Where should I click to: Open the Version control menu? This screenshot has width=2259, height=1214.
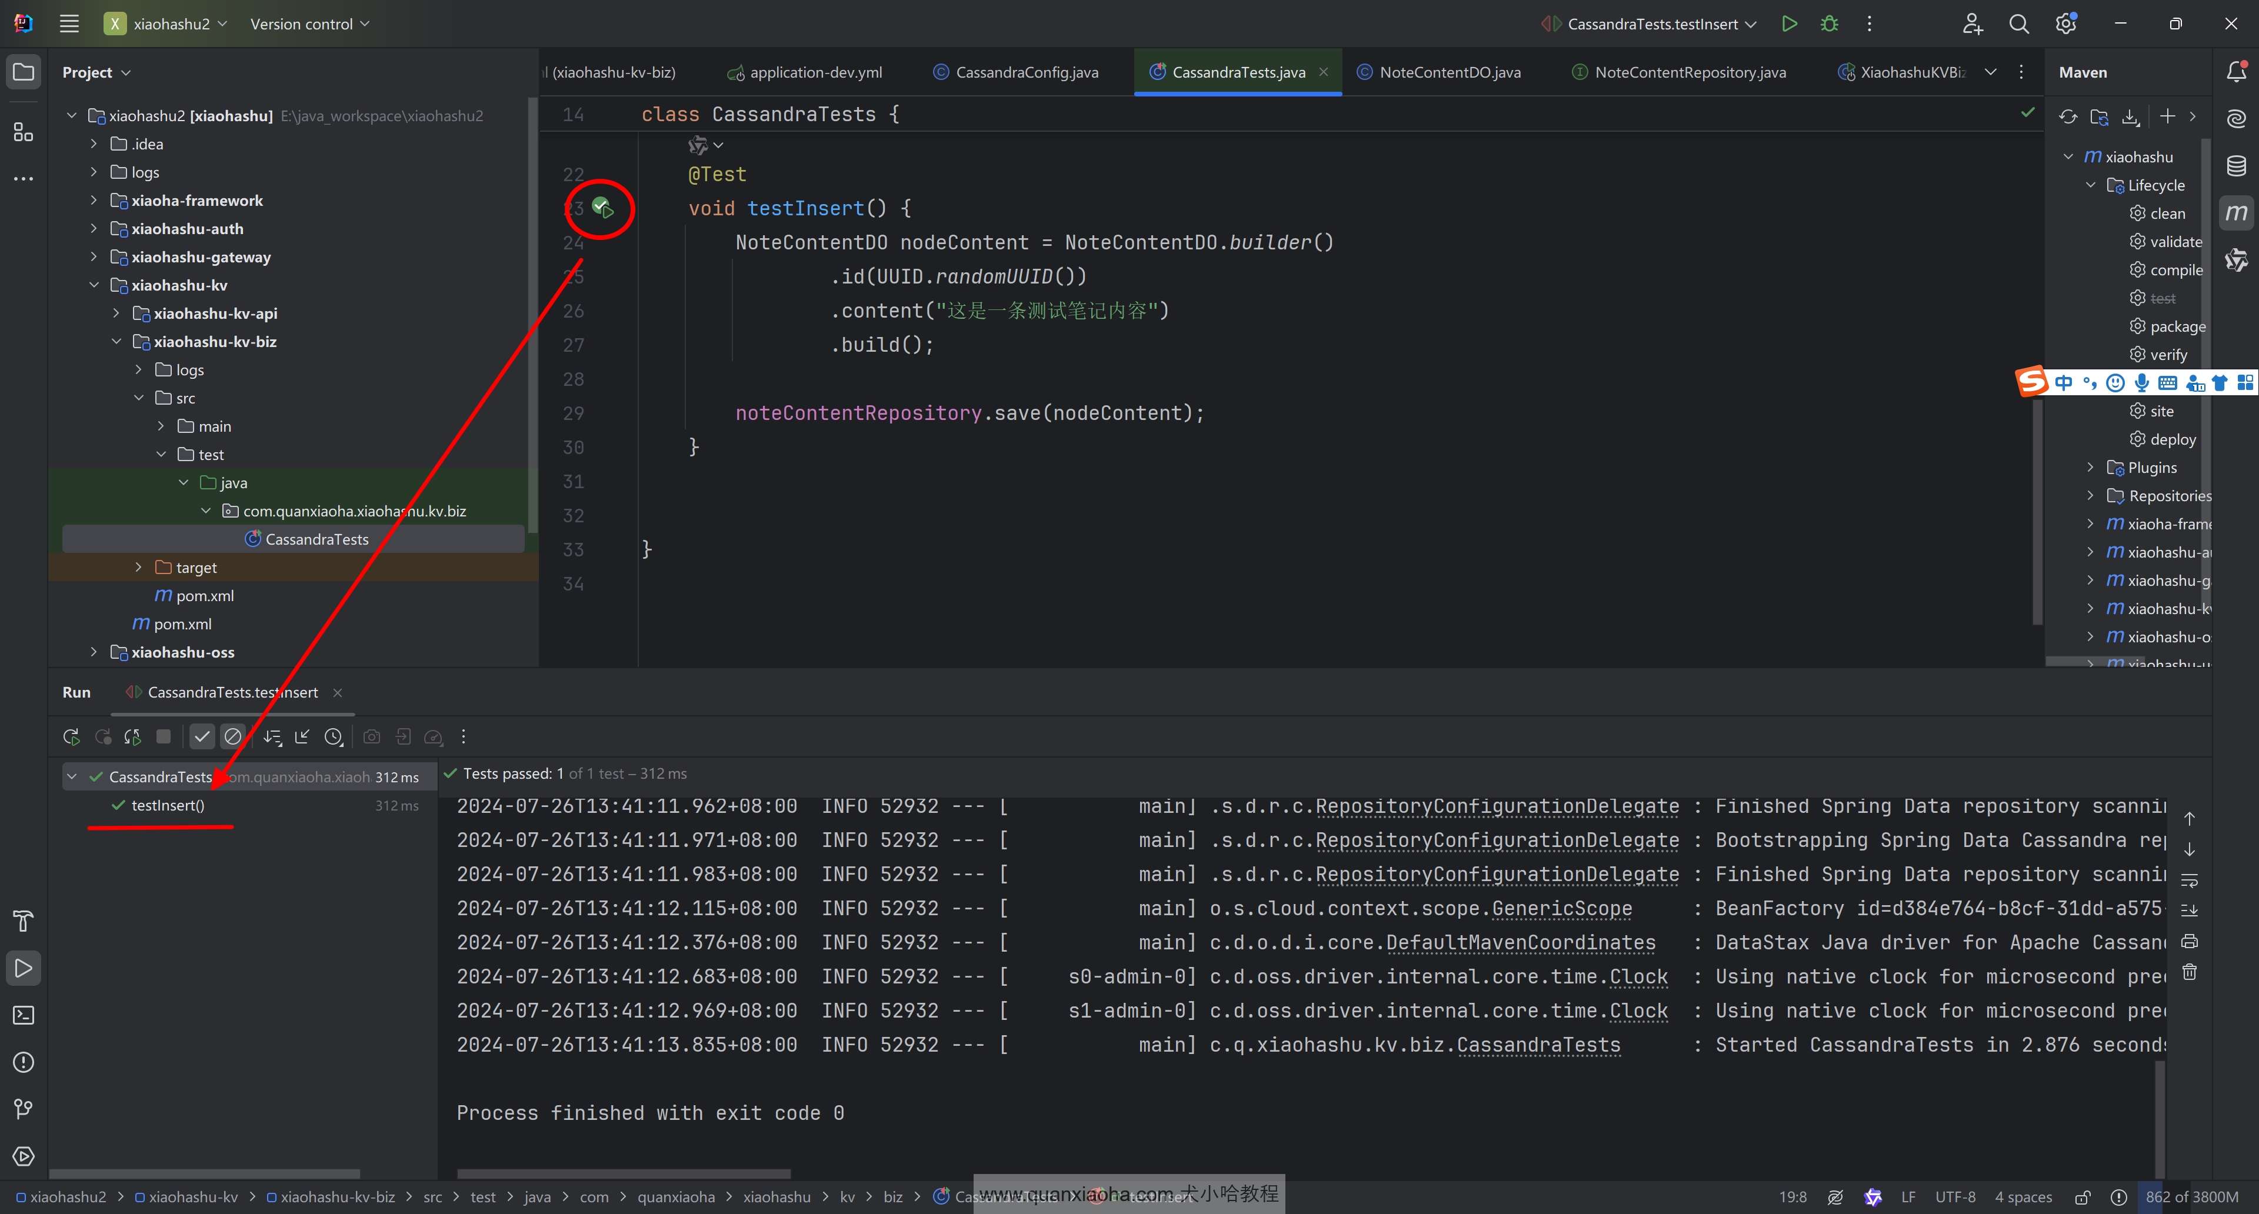(309, 24)
